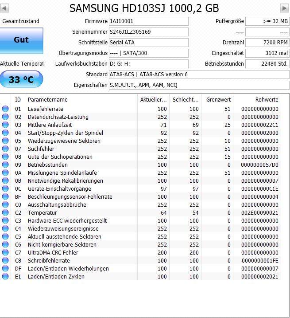290x318 pixels.
Task: Click the Drehzahl field 7200 RPM
Action: [x=267, y=43]
